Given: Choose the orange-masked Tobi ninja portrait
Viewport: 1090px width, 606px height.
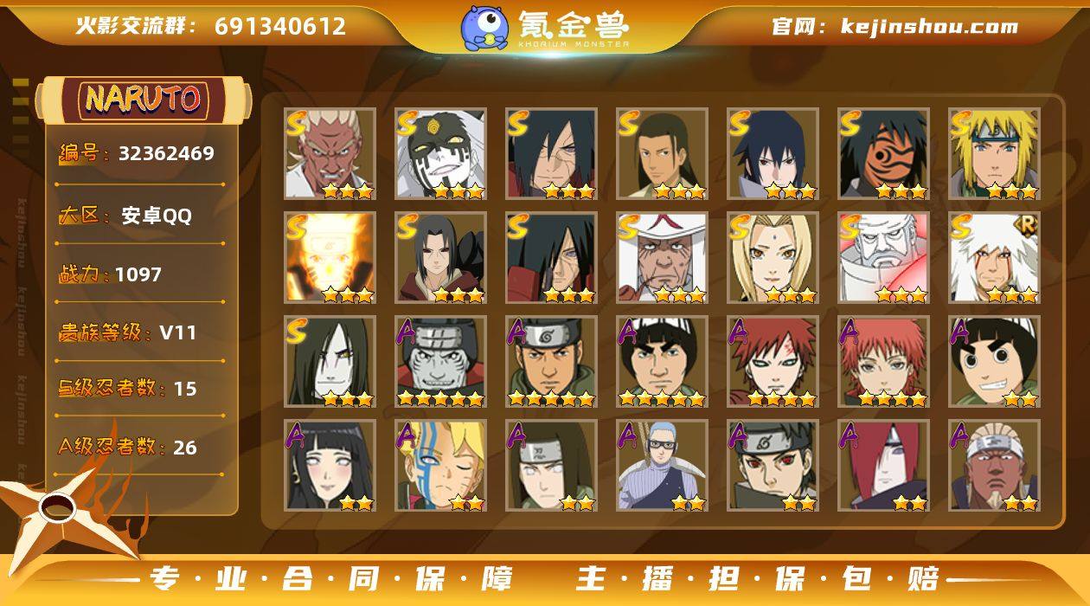Looking at the screenshot, I should point(883,153).
